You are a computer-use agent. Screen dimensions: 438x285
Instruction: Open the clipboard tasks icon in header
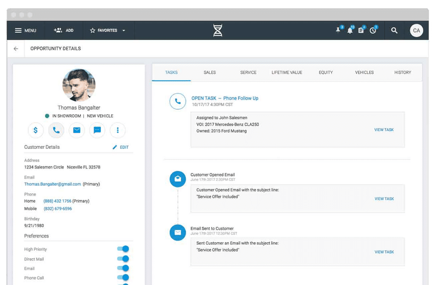coord(361,30)
